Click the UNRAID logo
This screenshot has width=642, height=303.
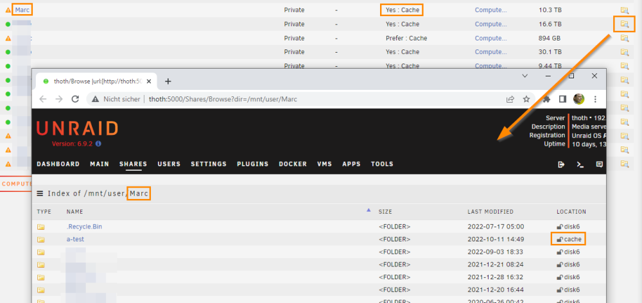(77, 128)
